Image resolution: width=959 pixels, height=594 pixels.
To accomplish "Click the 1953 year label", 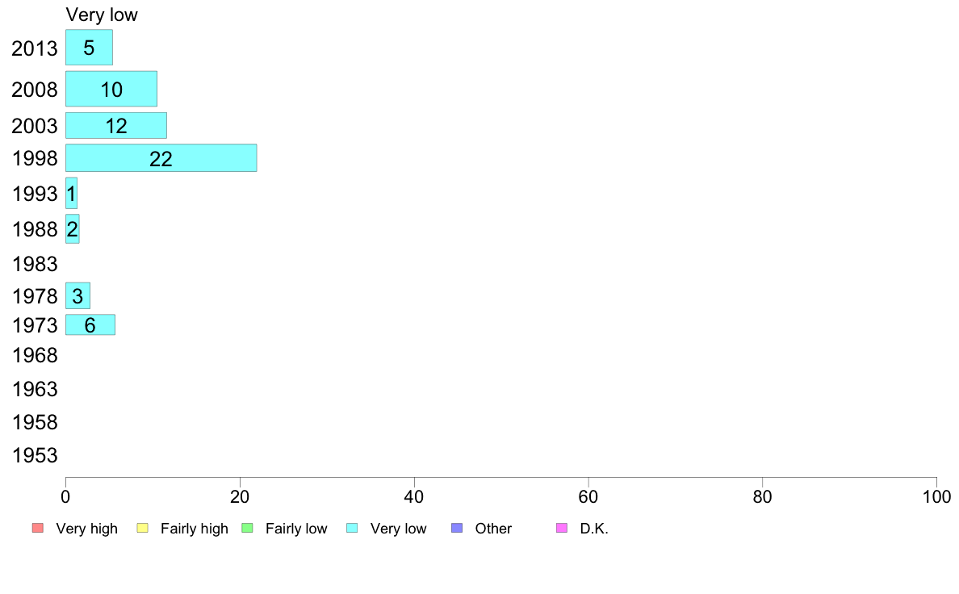I will pos(35,455).
